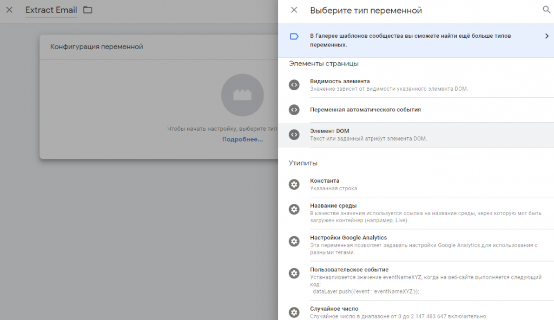
Task: Edit the Extract Email variable name
Action: tap(51, 10)
